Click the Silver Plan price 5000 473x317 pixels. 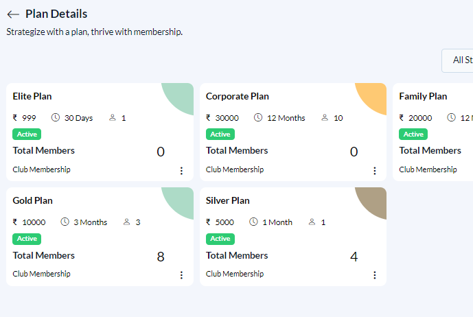point(224,222)
